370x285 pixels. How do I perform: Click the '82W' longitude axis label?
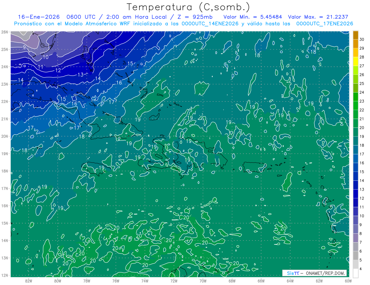click(29, 281)
